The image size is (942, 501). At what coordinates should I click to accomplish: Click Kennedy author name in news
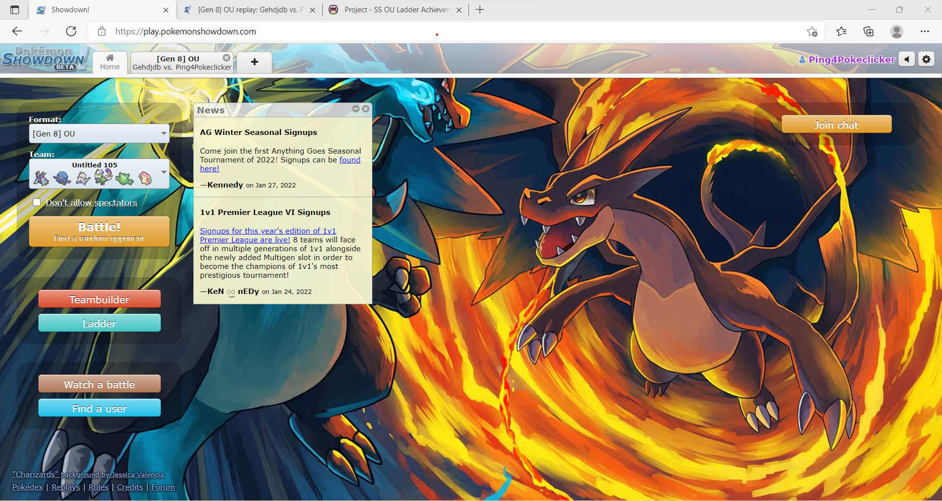(225, 185)
